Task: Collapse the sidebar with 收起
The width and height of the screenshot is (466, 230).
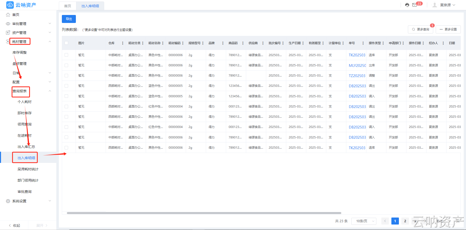Action: point(14,226)
